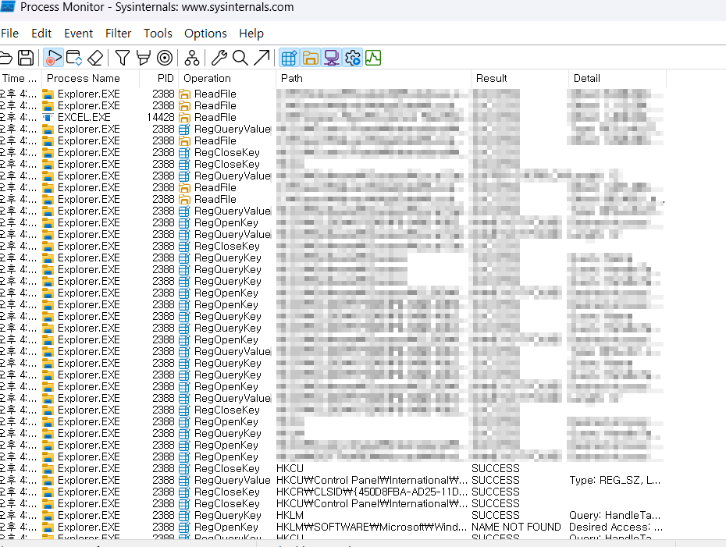Toggle Show Process and Thread Activity
726x547 pixels.
coord(353,58)
